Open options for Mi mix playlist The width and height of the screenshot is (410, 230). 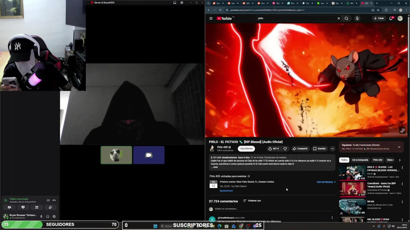402,202
